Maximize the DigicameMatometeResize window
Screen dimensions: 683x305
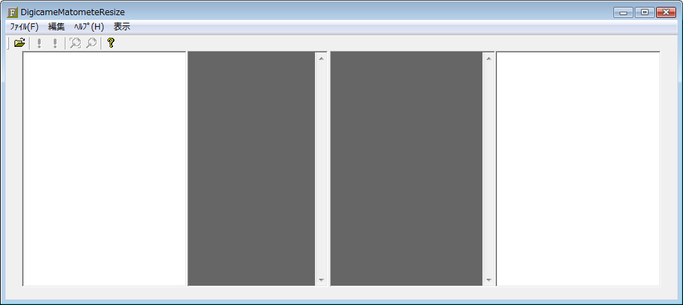click(x=644, y=12)
